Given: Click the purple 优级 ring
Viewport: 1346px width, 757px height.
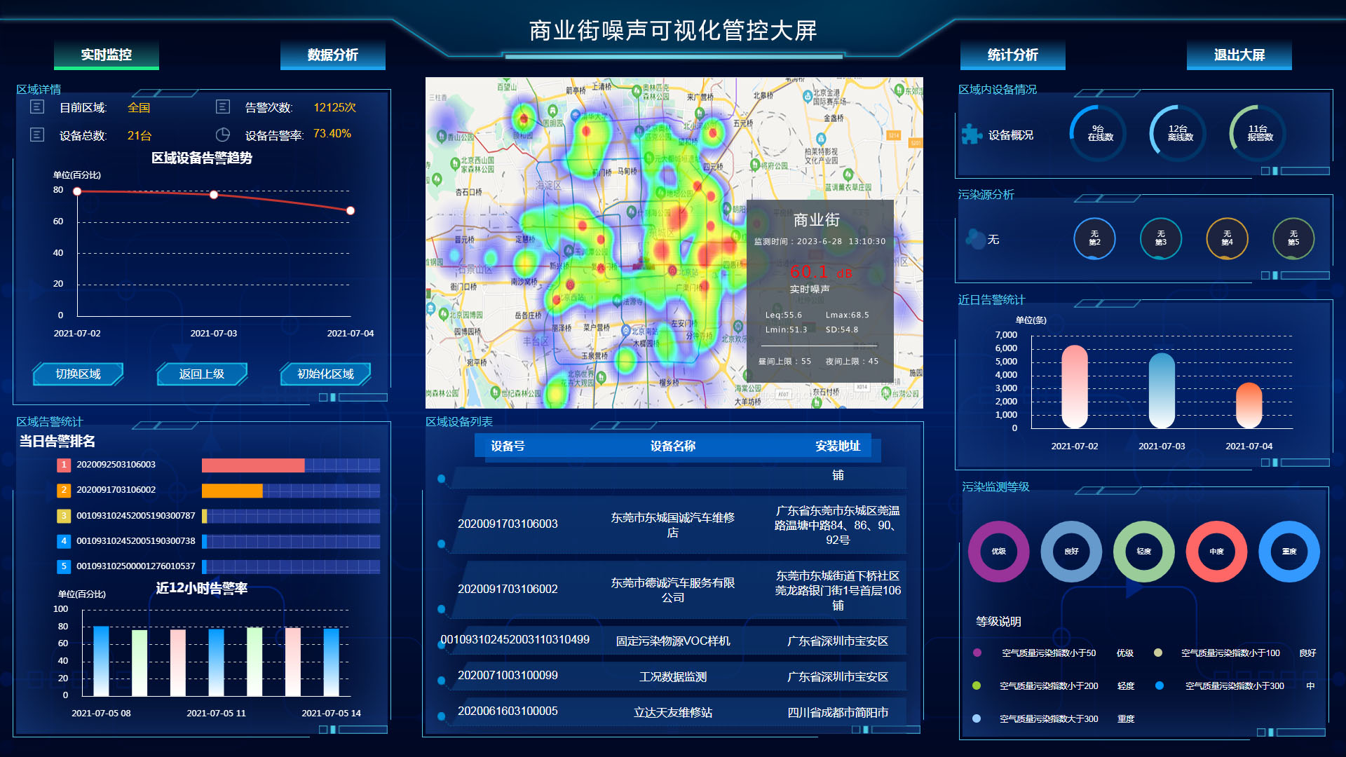Looking at the screenshot, I should coord(999,552).
